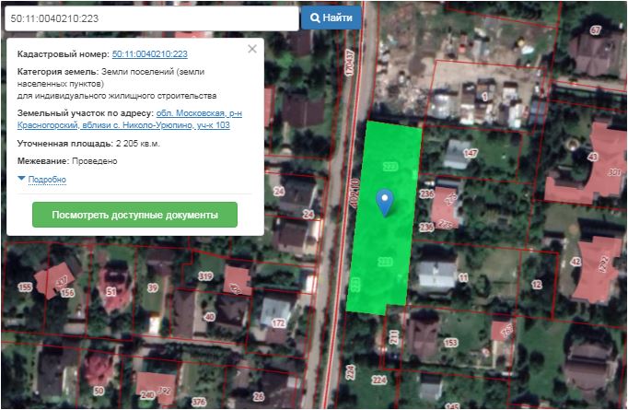
Task: Select parcel number 11 on map
Action: (x=463, y=276)
